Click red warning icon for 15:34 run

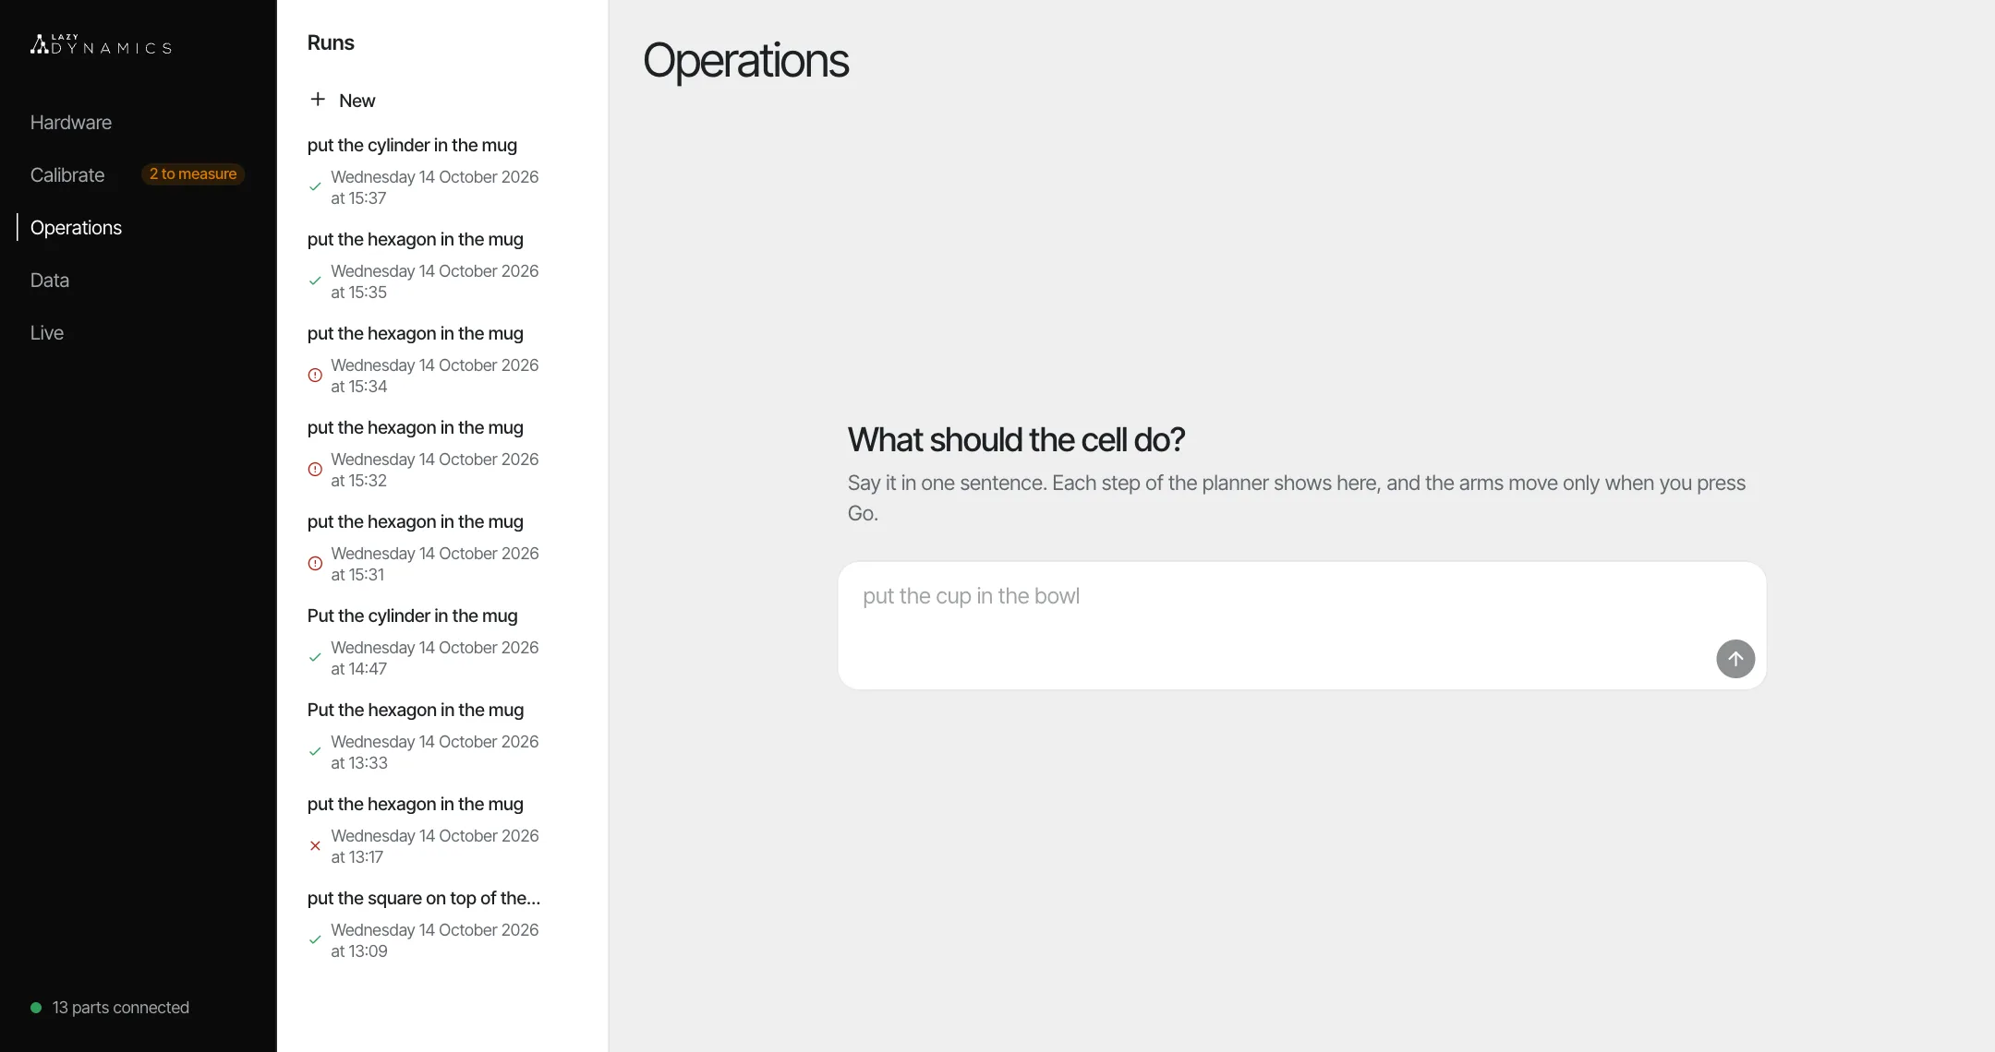315,376
